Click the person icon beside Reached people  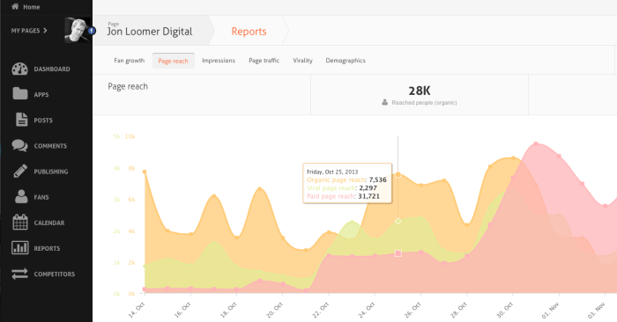coord(385,102)
